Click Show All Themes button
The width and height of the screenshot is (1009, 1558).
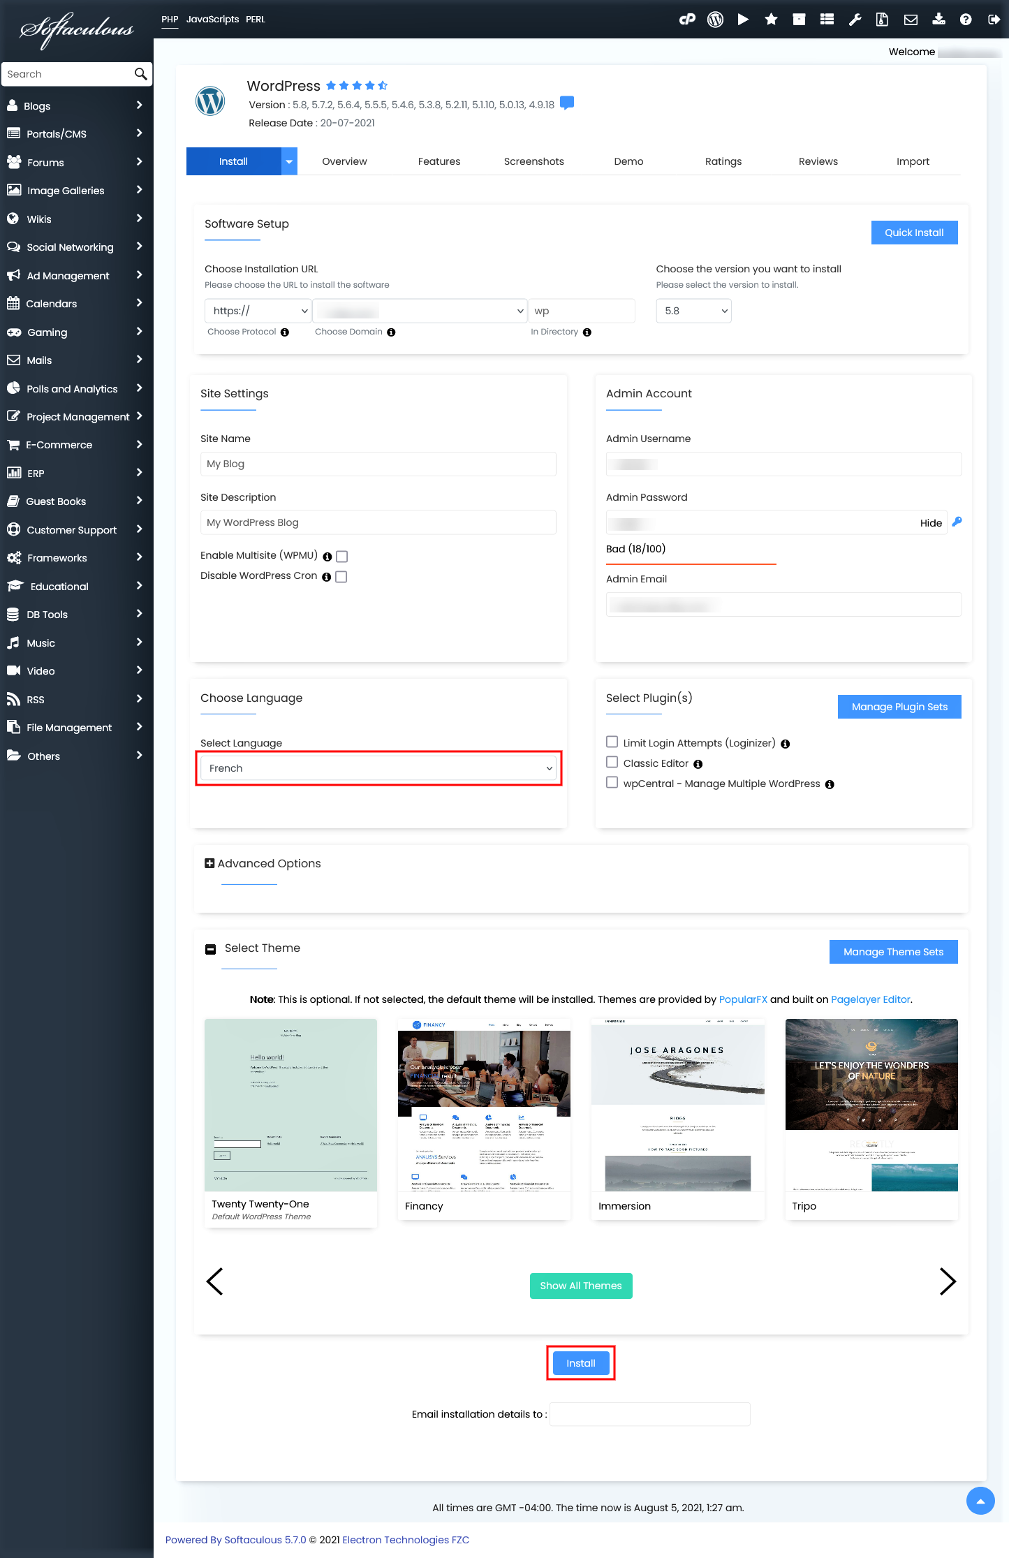[581, 1286]
